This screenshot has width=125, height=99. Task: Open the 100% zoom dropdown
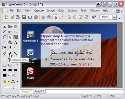(x=114, y=17)
